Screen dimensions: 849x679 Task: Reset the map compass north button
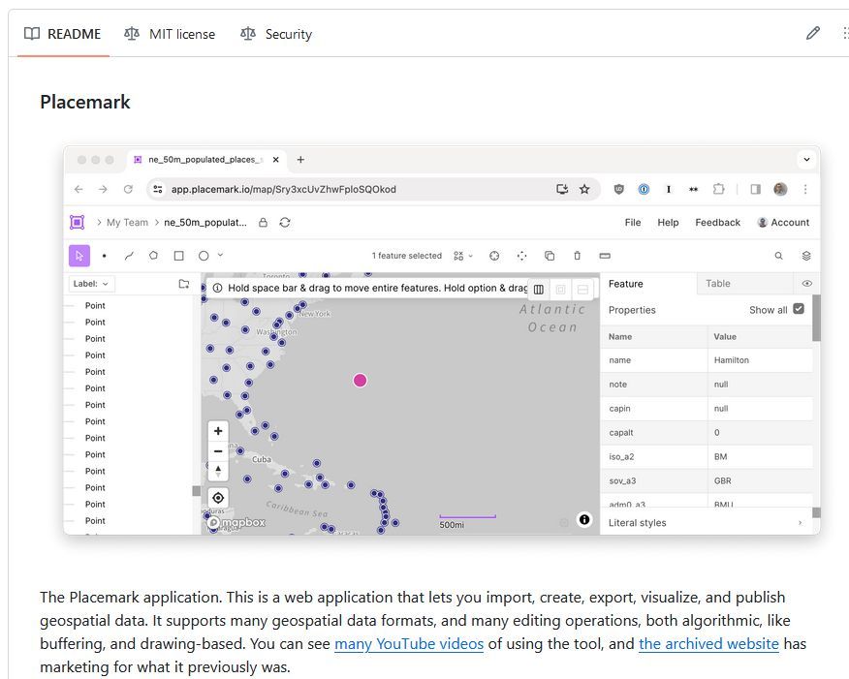coord(218,471)
